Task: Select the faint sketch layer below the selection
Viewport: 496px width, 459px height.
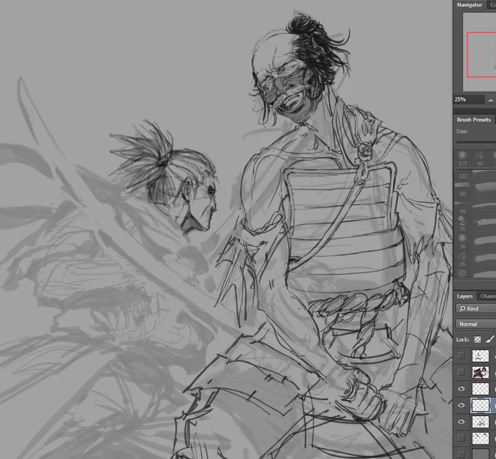Action: pyautogui.click(x=480, y=422)
